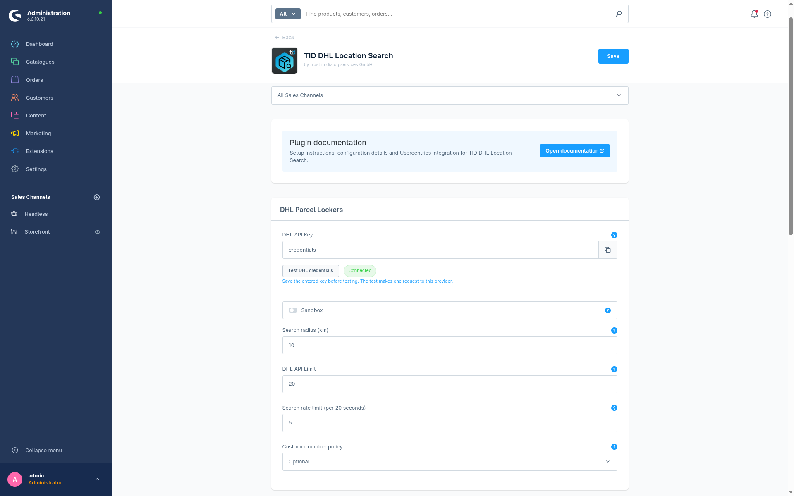Click Open documentation button
The width and height of the screenshot is (794, 496).
coord(574,151)
